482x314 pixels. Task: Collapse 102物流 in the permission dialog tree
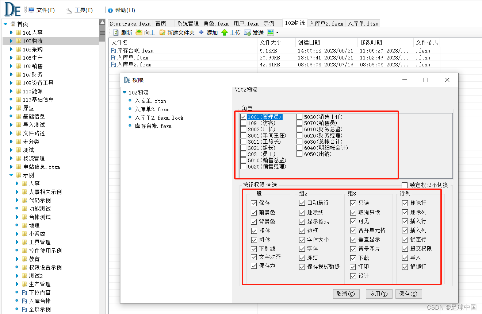(x=125, y=92)
